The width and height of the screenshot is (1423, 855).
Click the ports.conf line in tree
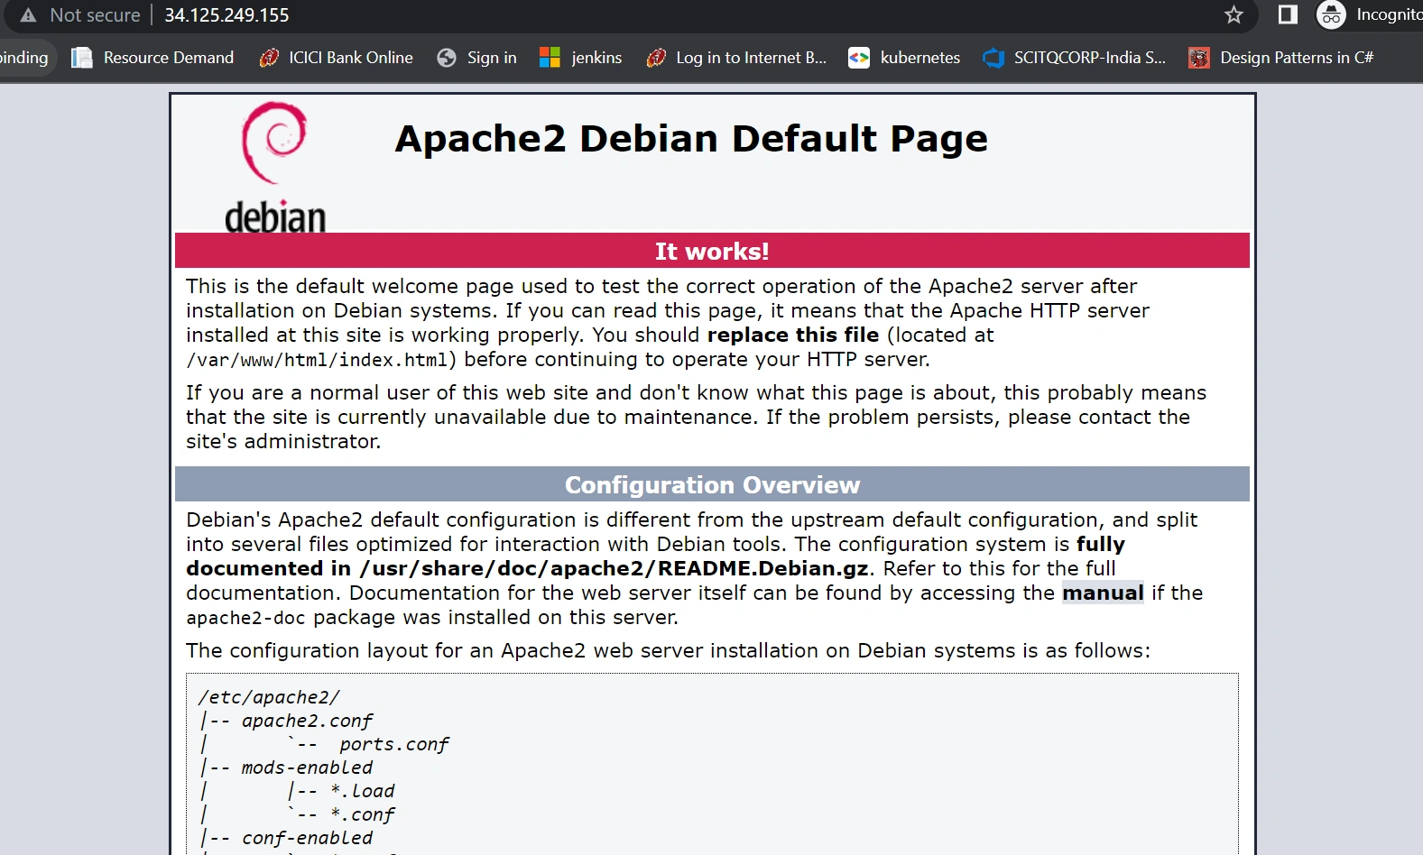(x=393, y=744)
